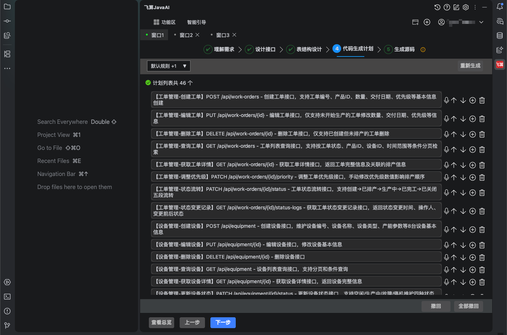Select the 窗口2 tab
Image resolution: width=507 pixels, height=335 pixels.
pos(186,35)
